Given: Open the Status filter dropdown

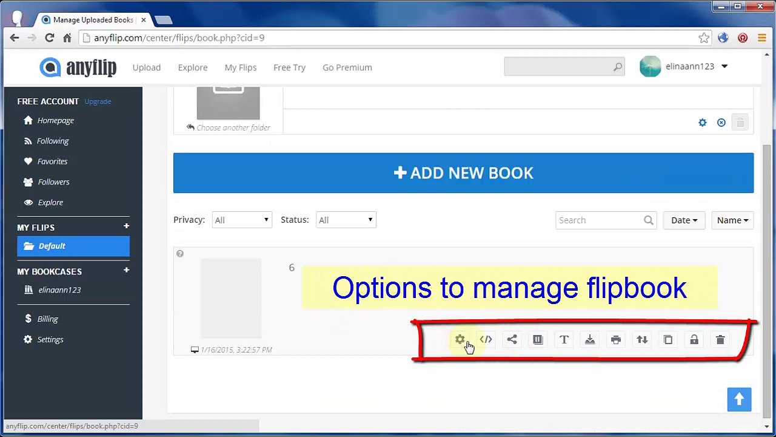Looking at the screenshot, I should pyautogui.click(x=346, y=220).
